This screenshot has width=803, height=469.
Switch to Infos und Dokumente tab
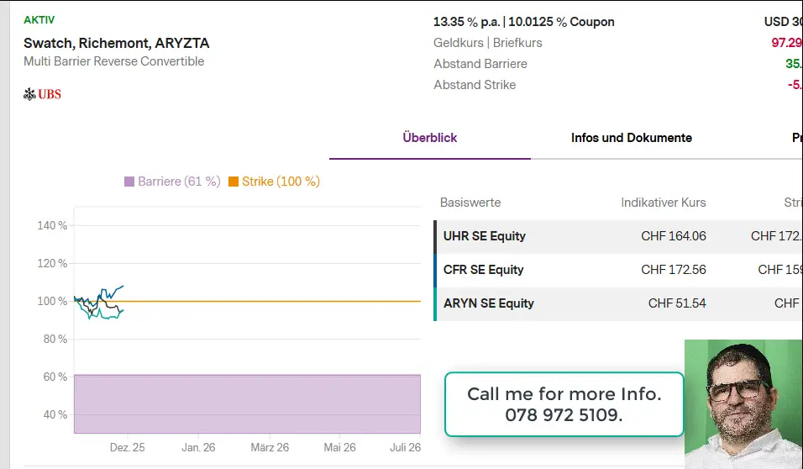click(632, 138)
